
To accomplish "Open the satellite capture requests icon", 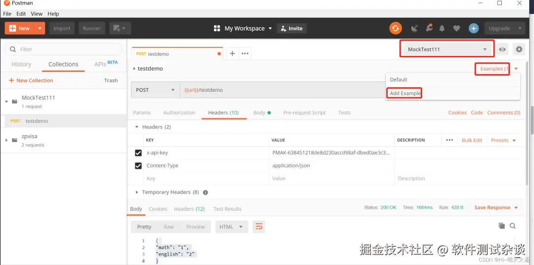I will pyautogui.click(x=414, y=29).
